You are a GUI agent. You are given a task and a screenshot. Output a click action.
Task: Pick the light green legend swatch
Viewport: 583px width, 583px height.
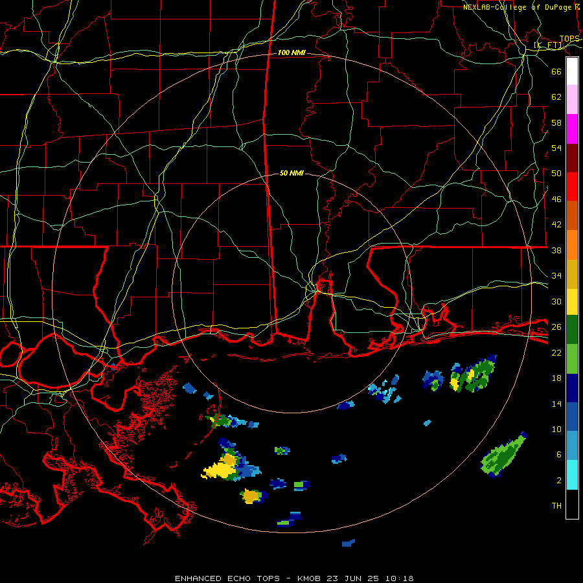[x=572, y=359]
